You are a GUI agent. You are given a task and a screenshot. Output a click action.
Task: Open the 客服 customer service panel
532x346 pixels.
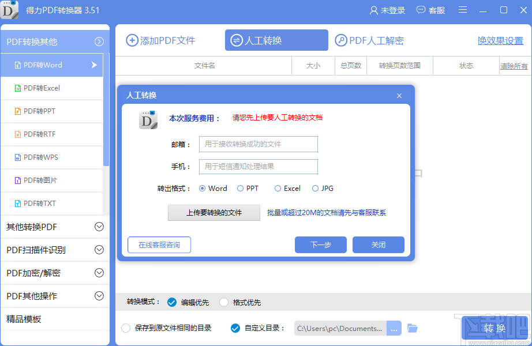[x=430, y=10]
